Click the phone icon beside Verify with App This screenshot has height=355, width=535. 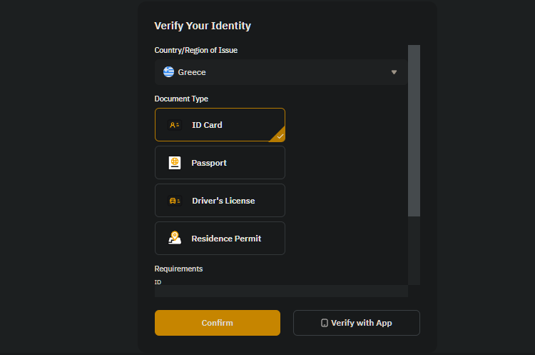(x=325, y=323)
